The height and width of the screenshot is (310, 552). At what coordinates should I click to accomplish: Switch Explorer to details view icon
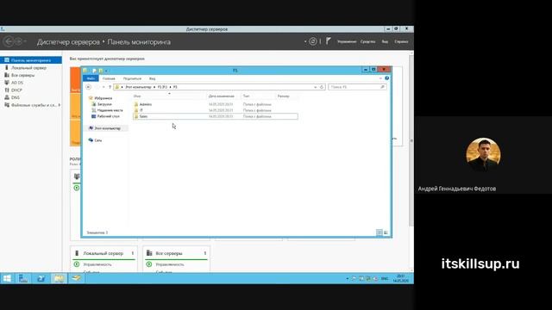[379, 232]
